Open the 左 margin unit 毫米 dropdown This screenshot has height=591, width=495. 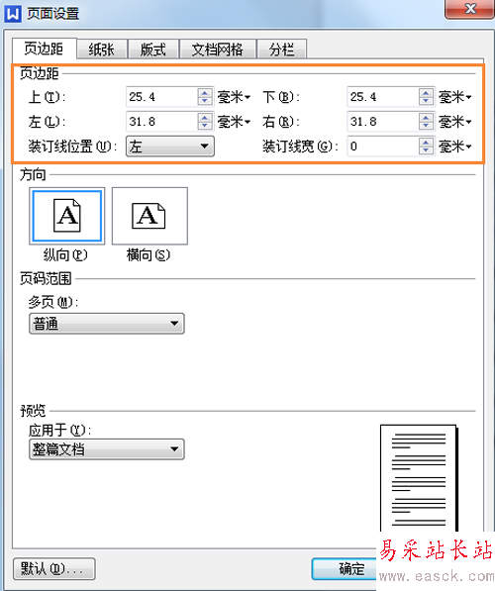point(234,122)
